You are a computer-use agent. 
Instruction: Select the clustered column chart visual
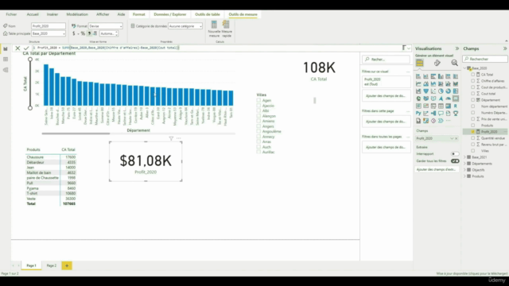coord(441,76)
